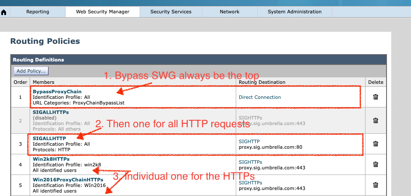Click proxy.sig.umbrella.com:443 in Win2016ProxyChainHTTPs row
Viewport: 411px width, 196px height.
[272, 188]
